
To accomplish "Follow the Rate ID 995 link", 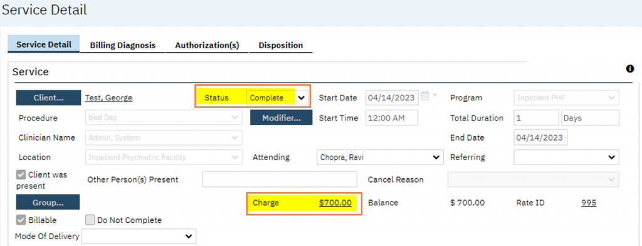I will (588, 203).
